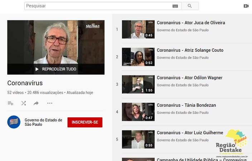The image size is (252, 161).
Task: Click channel name under Luiz Guilherme video
Action: pyautogui.click(x=183, y=140)
